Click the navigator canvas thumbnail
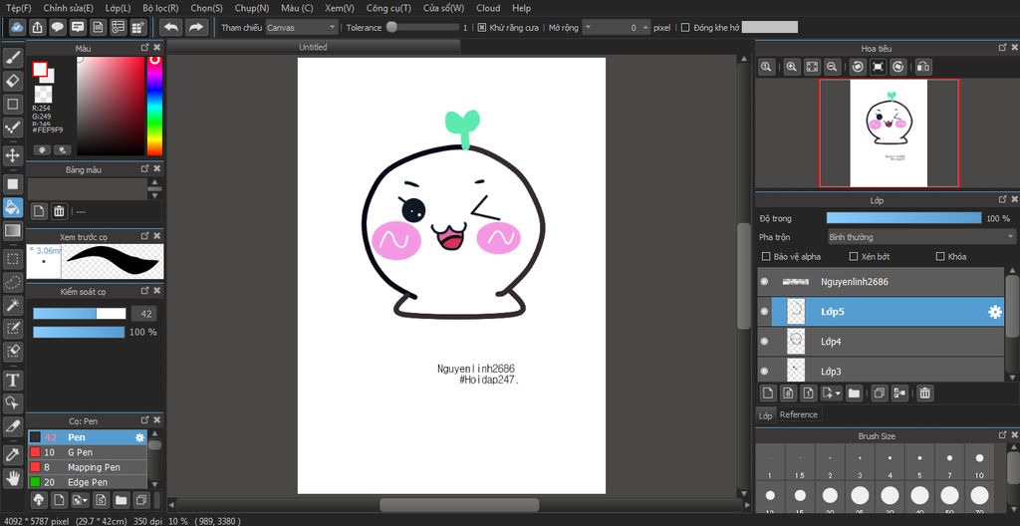Image resolution: width=1020 pixels, height=526 pixels. click(888, 132)
